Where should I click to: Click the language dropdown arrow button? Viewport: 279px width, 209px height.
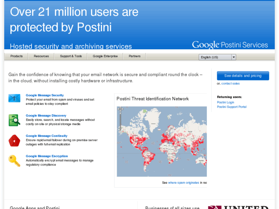point(234,57)
